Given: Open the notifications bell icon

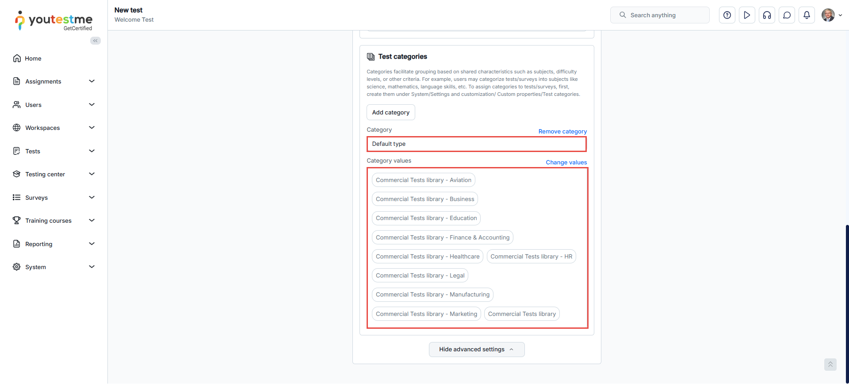Looking at the screenshot, I should tap(807, 15).
